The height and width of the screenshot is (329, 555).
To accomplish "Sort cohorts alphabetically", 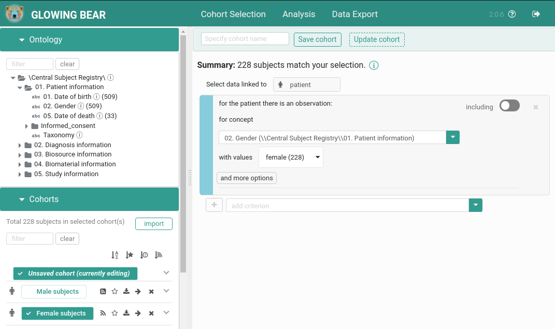I will pos(115,255).
